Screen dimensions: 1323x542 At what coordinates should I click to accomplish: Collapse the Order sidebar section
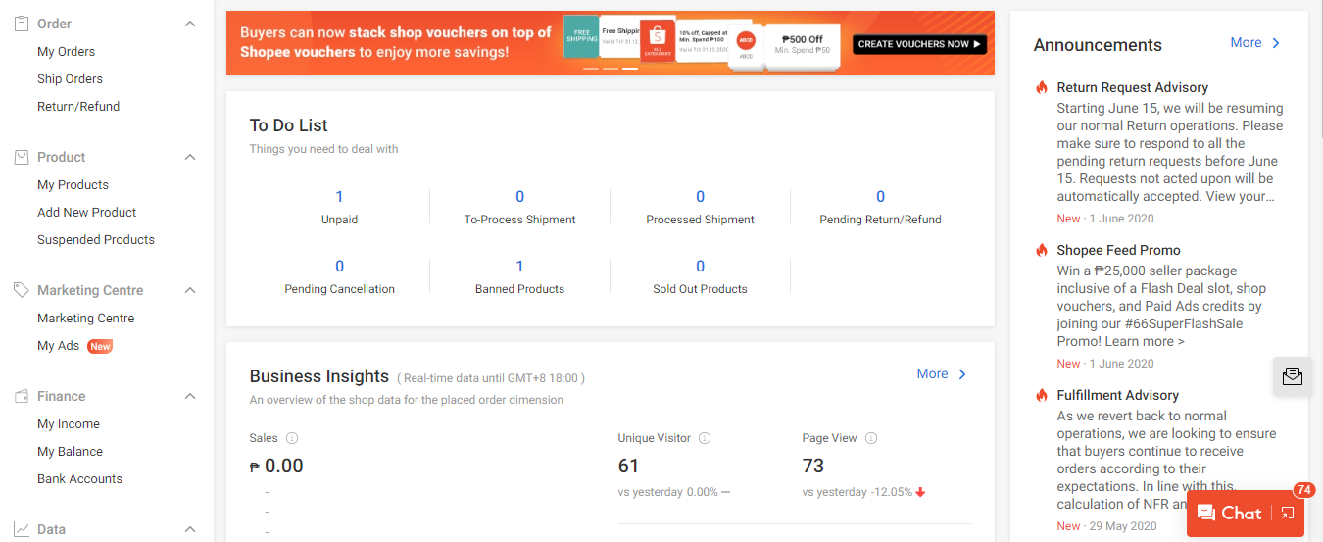pos(190,24)
